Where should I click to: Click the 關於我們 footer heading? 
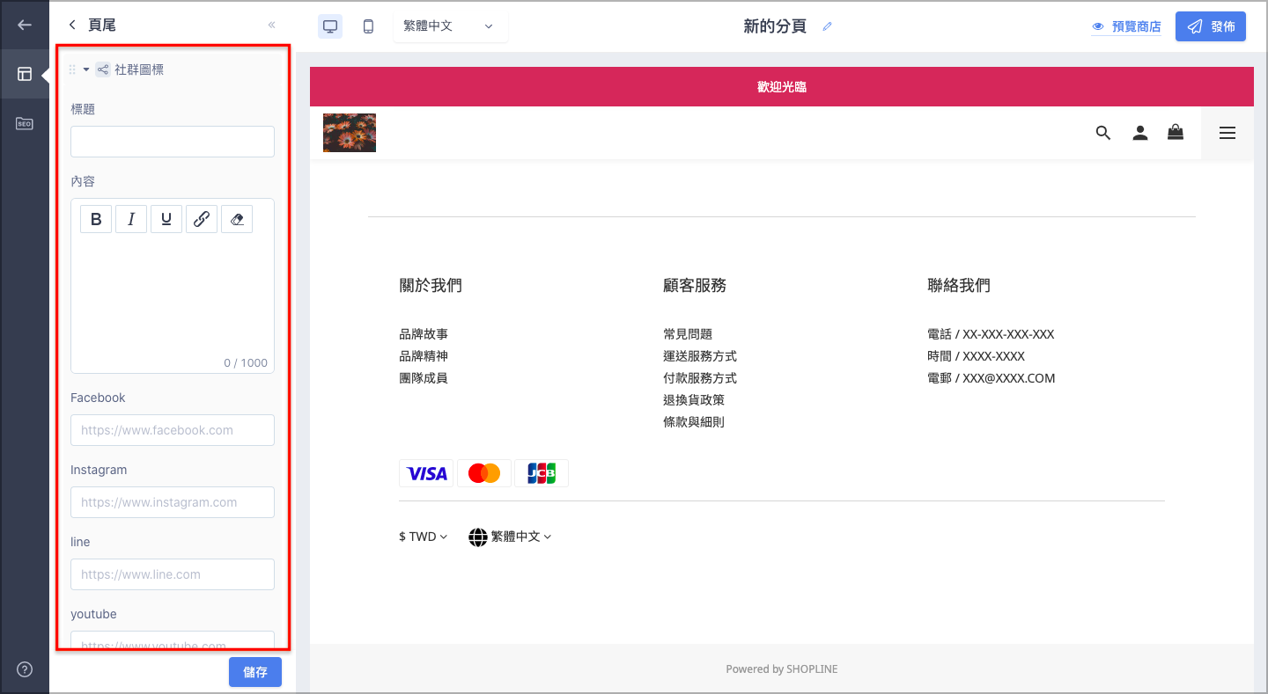pyautogui.click(x=431, y=285)
